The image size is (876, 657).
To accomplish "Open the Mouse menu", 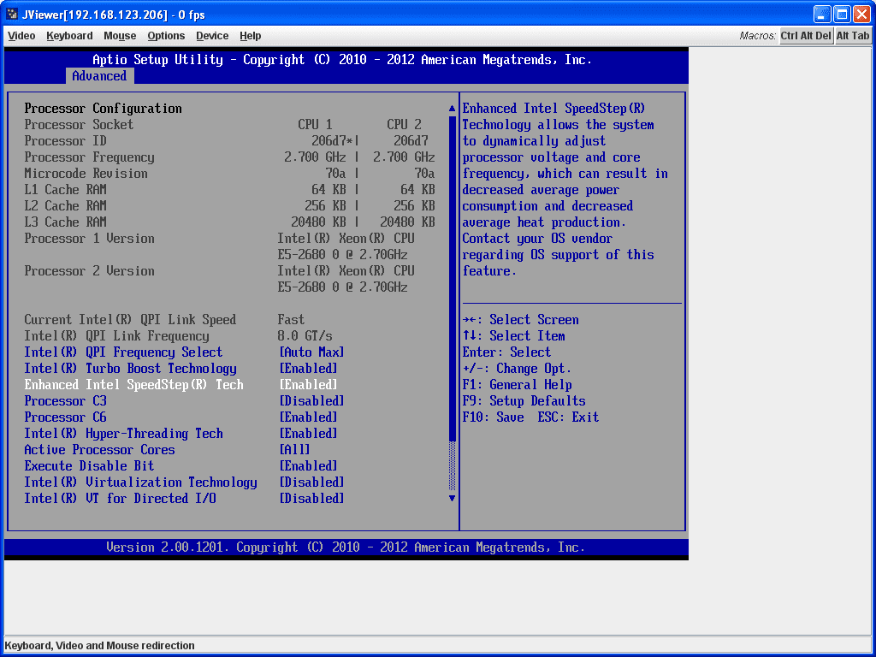I will [120, 36].
